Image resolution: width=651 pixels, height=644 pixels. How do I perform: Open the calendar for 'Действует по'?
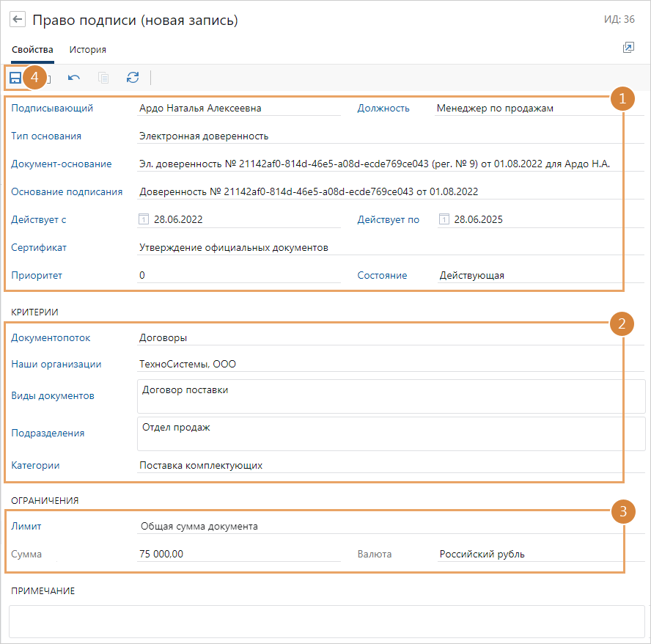[x=444, y=219]
